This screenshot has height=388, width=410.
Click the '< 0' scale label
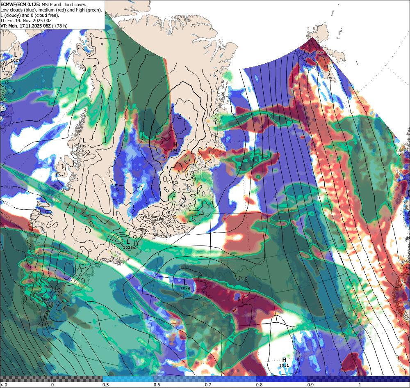[4, 385]
